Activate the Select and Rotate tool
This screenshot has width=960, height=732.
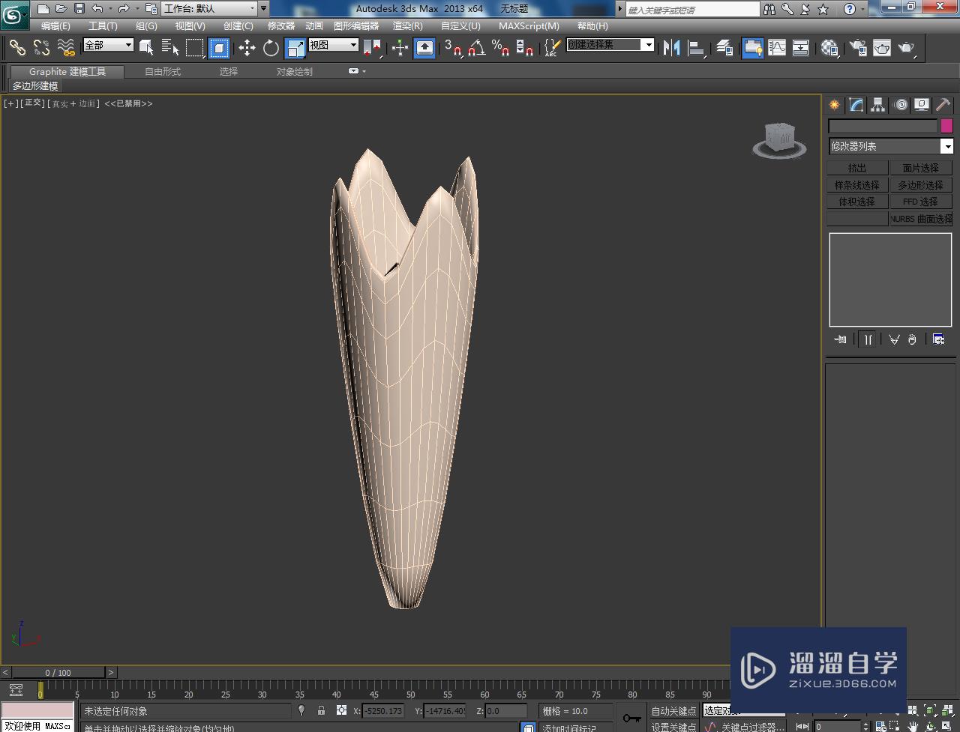(271, 48)
